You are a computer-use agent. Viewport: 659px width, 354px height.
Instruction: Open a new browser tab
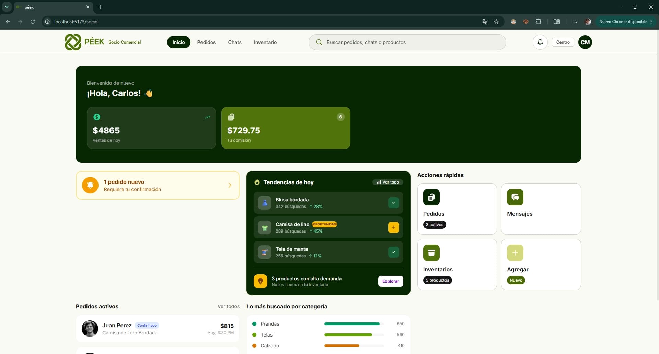coord(100,7)
